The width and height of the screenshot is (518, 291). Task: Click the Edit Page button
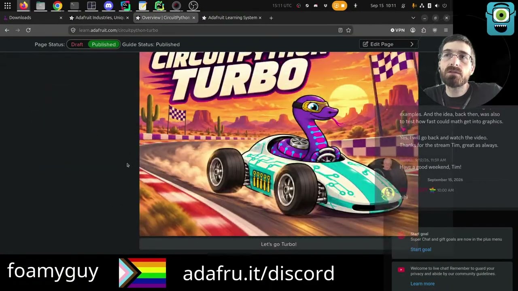tap(382, 44)
